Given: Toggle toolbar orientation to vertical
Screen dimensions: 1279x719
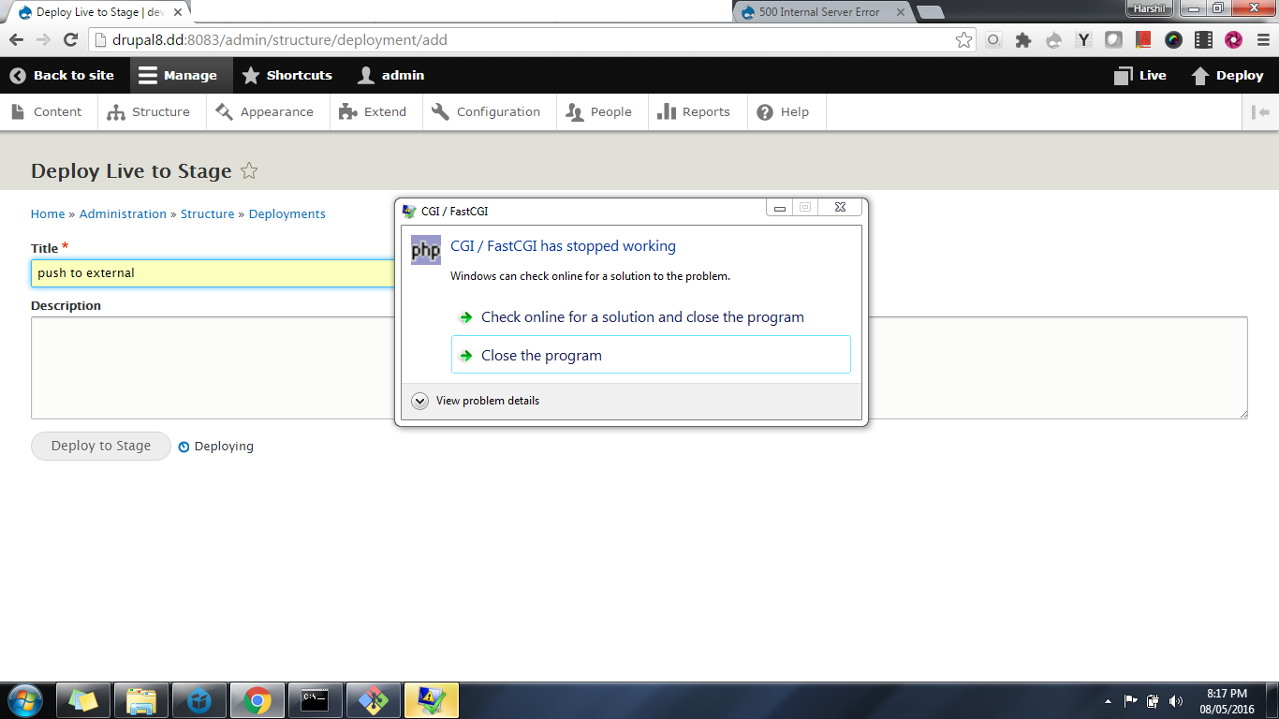Looking at the screenshot, I should [1260, 111].
